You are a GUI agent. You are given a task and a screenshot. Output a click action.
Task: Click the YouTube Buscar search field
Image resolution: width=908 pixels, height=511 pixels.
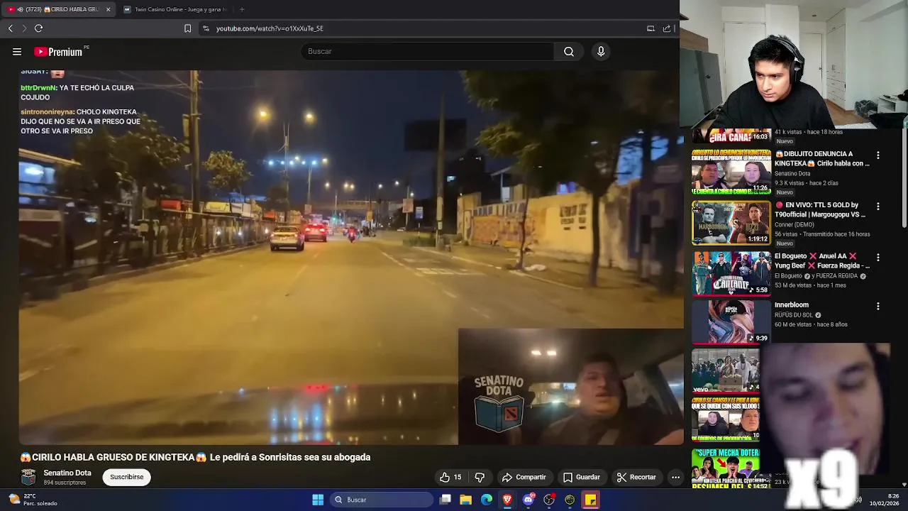pyautogui.click(x=428, y=51)
